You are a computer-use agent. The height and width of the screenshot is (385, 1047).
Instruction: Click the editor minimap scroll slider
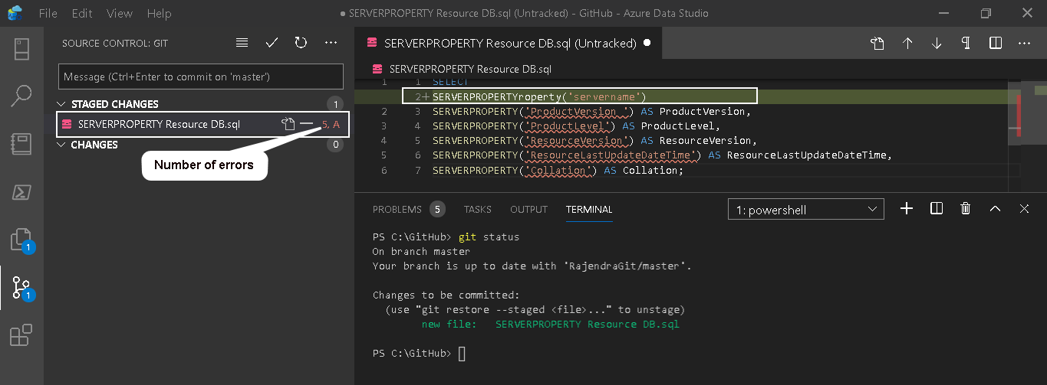pos(1019,115)
